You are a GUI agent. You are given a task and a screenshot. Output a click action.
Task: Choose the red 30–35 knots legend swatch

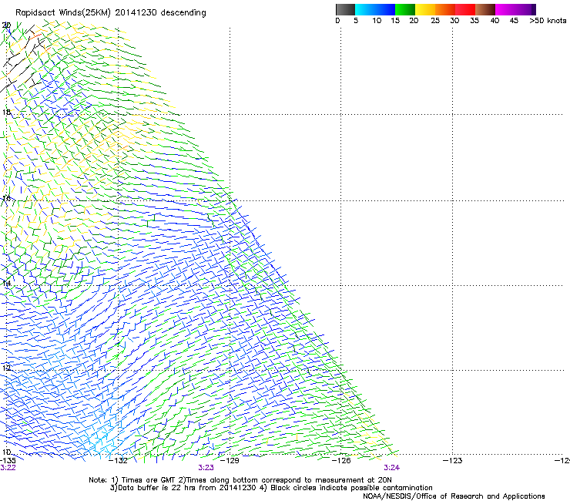pyautogui.click(x=465, y=9)
